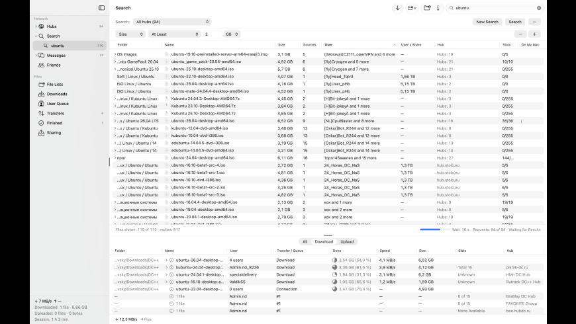Click the search progress bar near Wait: 16 s
576x324 pixels.
[x=434, y=229]
